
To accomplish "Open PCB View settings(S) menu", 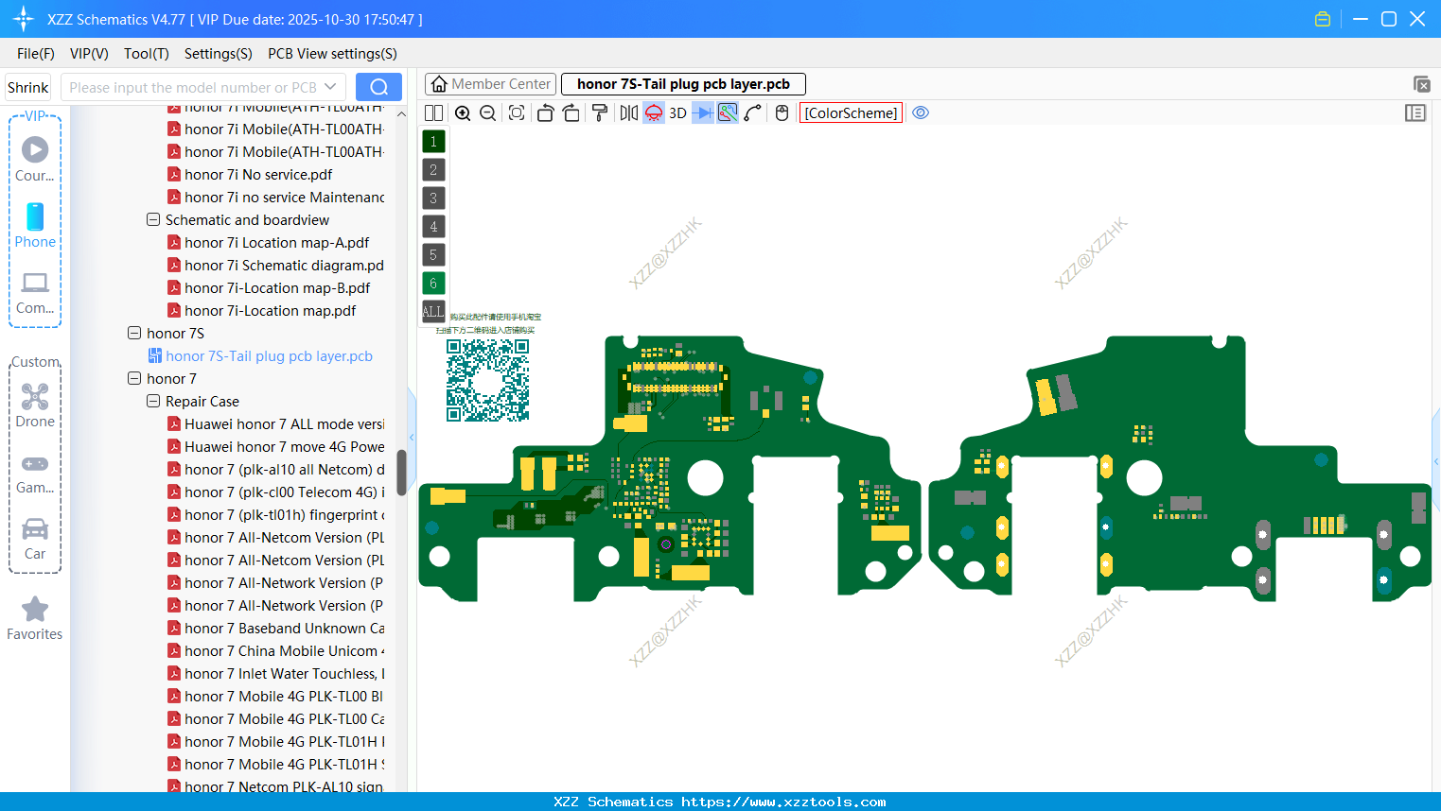I will [x=332, y=54].
